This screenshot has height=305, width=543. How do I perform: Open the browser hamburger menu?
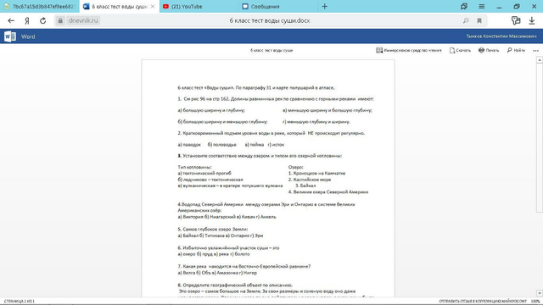pos(482,7)
